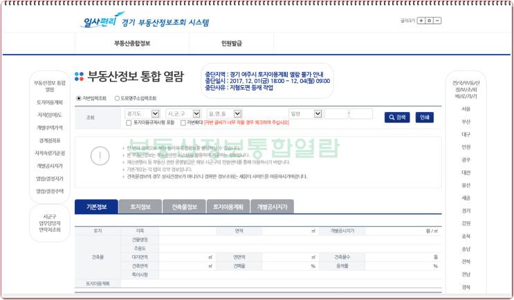Viewport: 514px width, 300px height.
Task: Check the 토지이용규제사항 포함 checkbox
Action: click(x=129, y=123)
